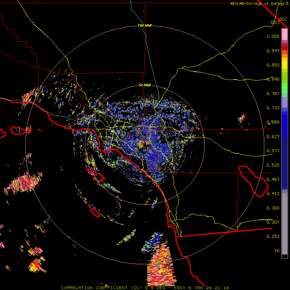Click the TH threshold label

(277, 251)
